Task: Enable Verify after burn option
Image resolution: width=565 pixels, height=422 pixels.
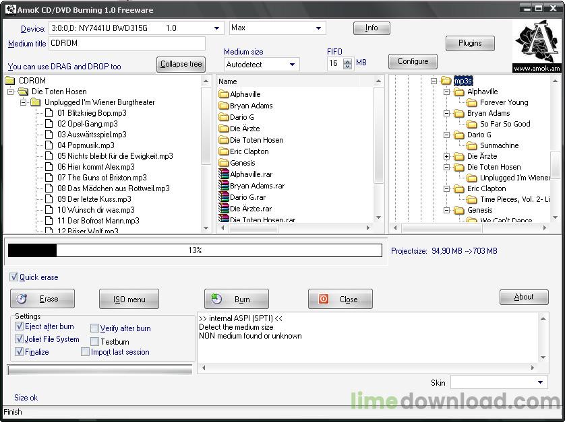Action: 95,328
